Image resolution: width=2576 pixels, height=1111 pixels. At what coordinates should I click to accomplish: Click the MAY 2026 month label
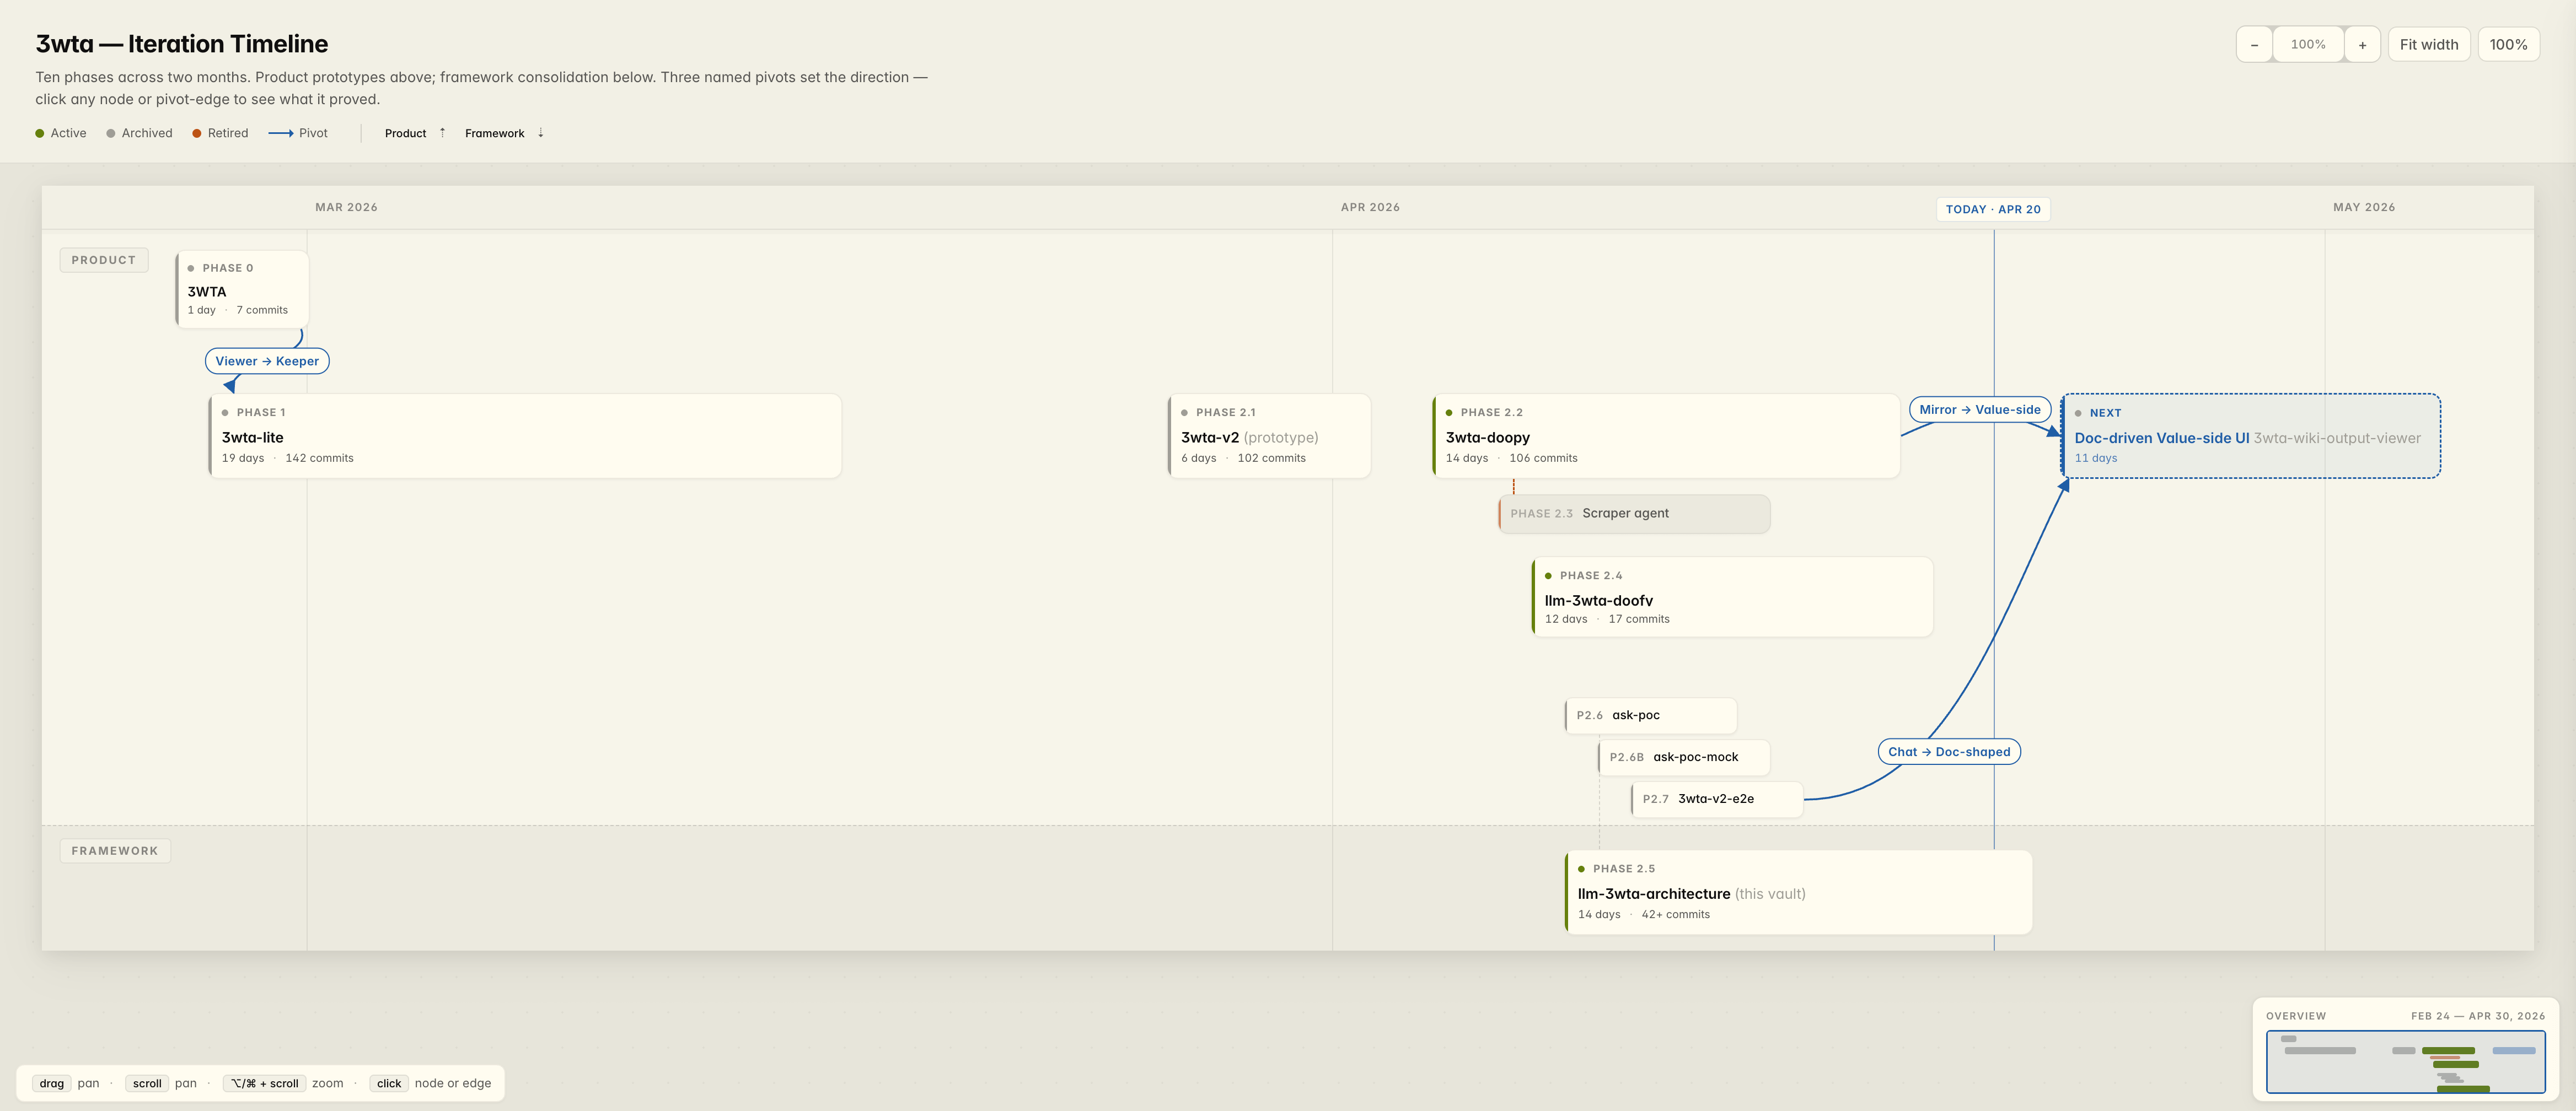click(2364, 207)
